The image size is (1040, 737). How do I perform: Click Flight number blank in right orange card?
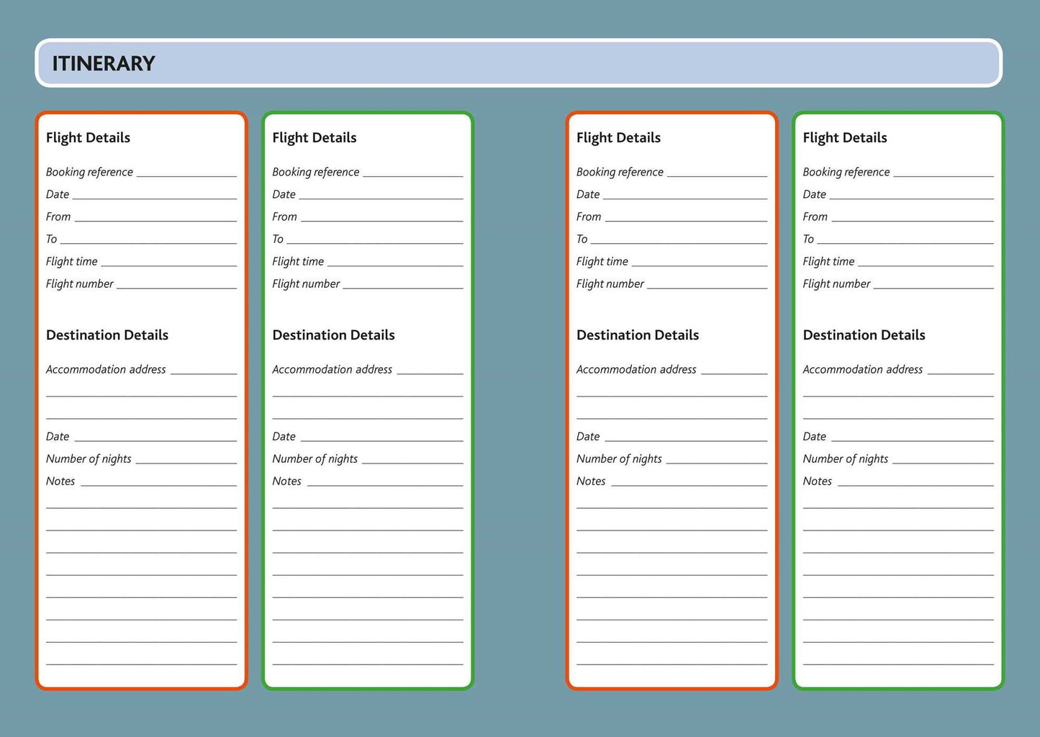[708, 284]
